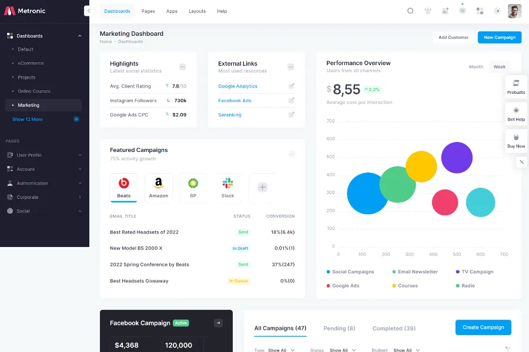Image resolution: width=529 pixels, height=352 pixels.
Task: Collapse the sidebar with toggle arrow
Action: [87, 11]
